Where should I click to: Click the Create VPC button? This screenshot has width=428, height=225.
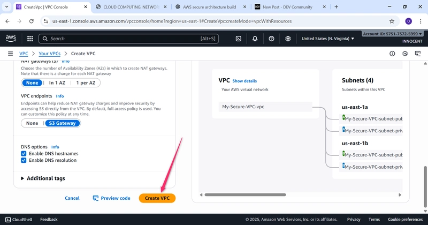tap(157, 198)
